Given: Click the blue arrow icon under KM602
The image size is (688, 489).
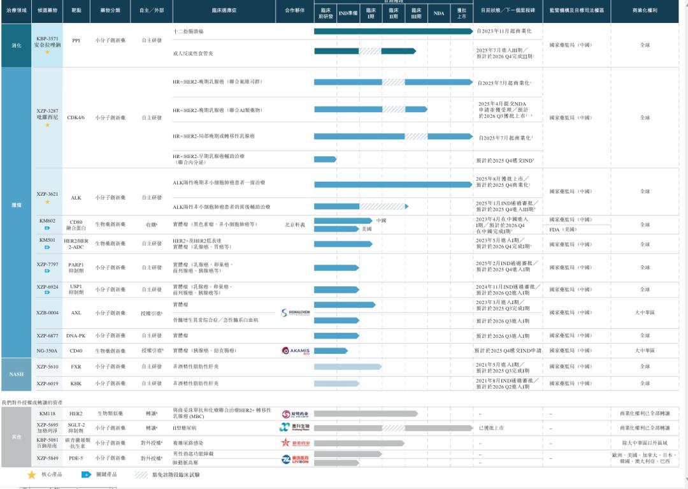Looking at the screenshot, I should [47, 228].
